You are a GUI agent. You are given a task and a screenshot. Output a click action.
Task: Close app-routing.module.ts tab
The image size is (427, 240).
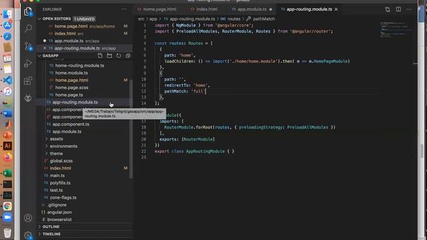click(x=336, y=9)
